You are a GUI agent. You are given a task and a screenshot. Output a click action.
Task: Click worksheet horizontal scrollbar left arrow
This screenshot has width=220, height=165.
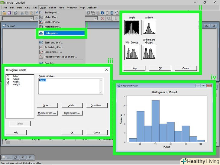pyautogui.click(x=4, y=143)
